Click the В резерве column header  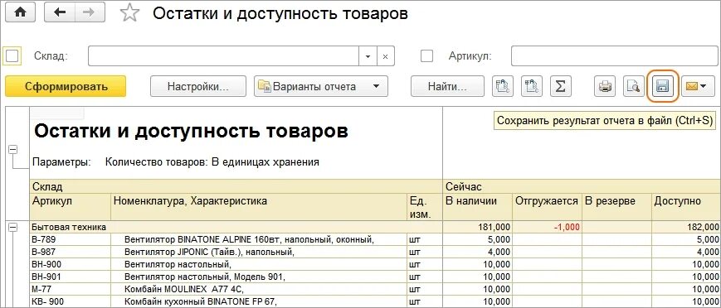pos(616,207)
